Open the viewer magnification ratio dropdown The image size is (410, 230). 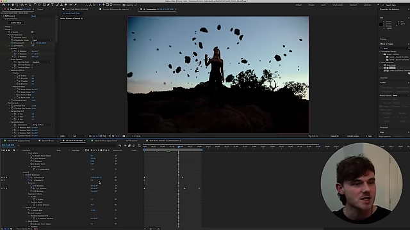65,136
